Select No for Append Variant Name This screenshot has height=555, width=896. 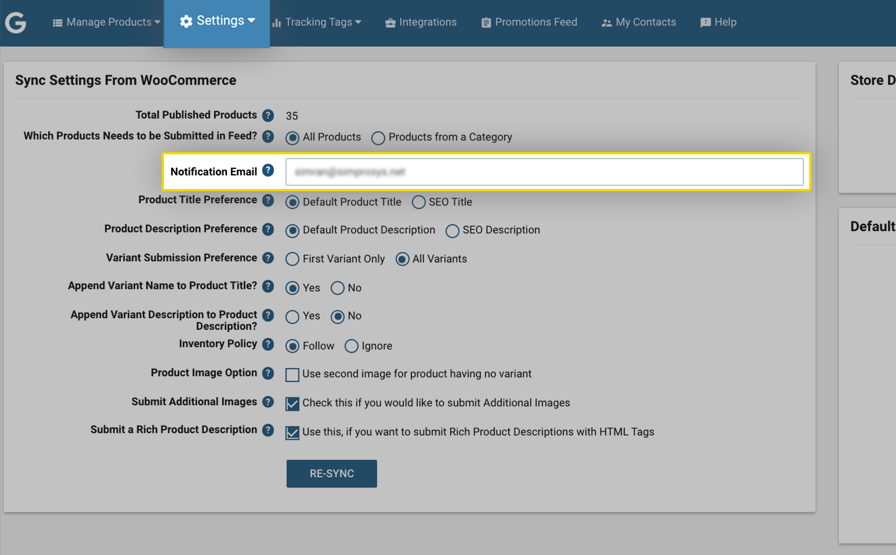[337, 288]
